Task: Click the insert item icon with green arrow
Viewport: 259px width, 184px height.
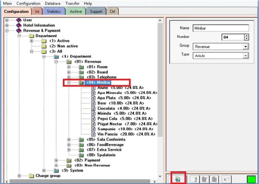Action: point(178,179)
